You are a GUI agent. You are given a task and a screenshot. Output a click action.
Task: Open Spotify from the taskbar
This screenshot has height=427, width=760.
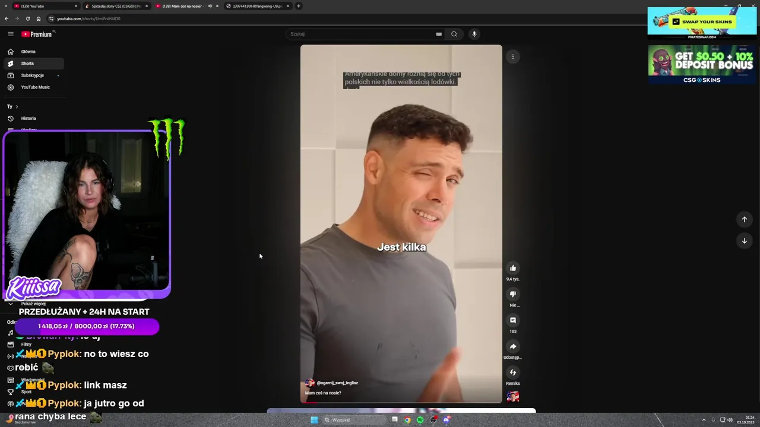coord(420,420)
